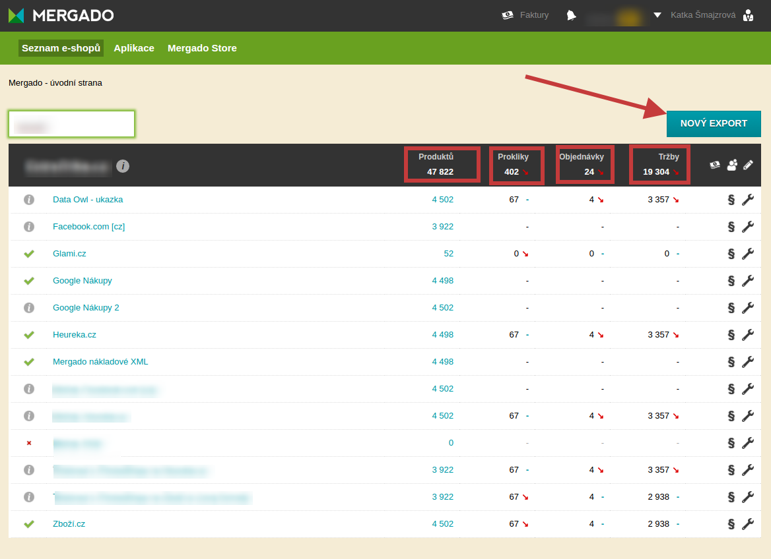Click the green checkmark status for Google Nákupy

point(29,280)
